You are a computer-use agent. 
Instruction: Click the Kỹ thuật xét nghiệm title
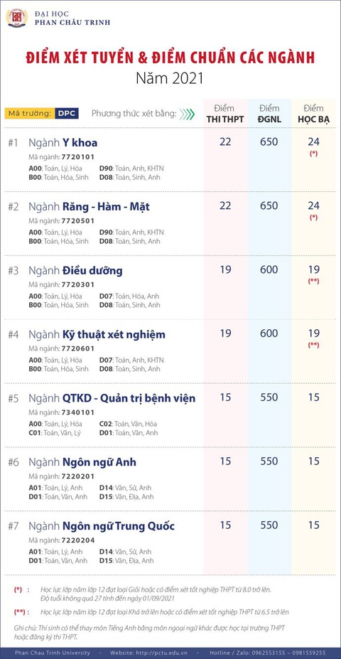point(114,335)
